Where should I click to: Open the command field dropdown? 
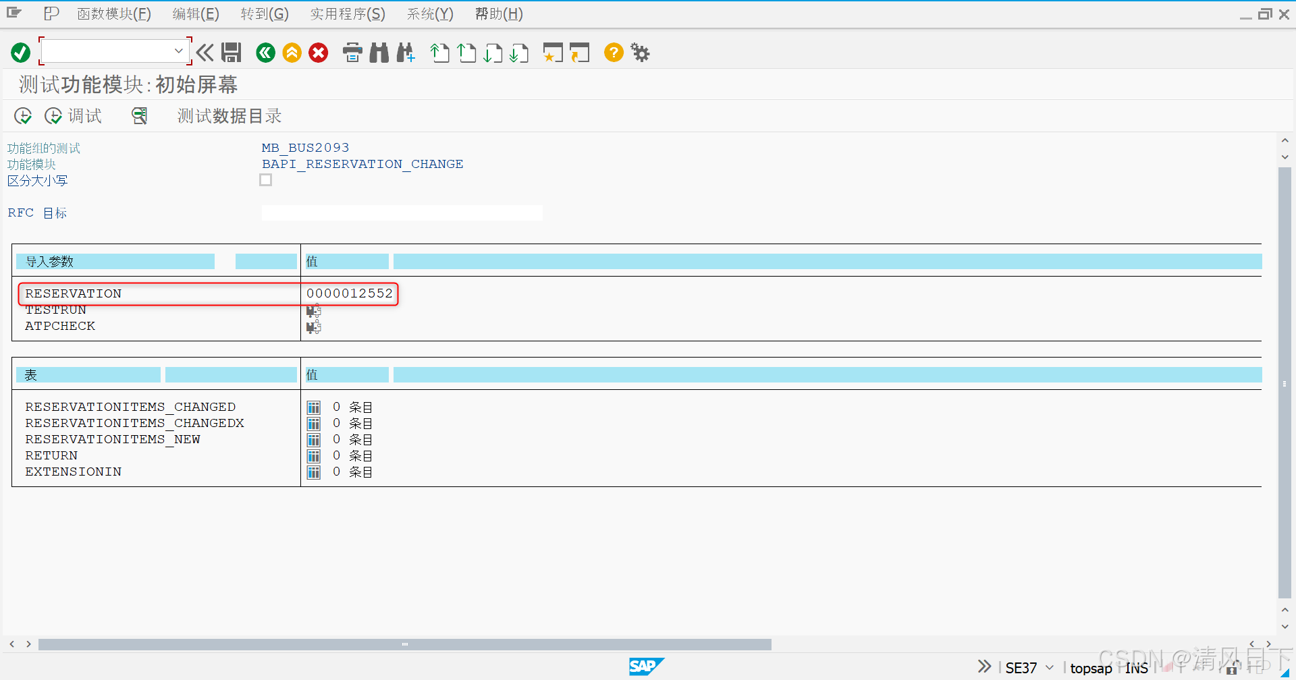pos(179,51)
